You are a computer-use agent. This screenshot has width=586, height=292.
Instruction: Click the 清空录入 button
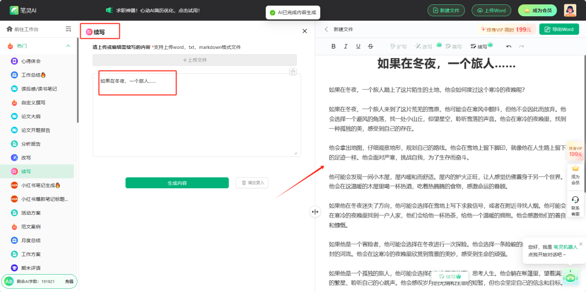[x=252, y=183]
